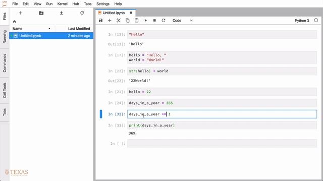This screenshot has height=181, width=323.
Task: Click the In [33] prompt label
Action: click(x=117, y=125)
